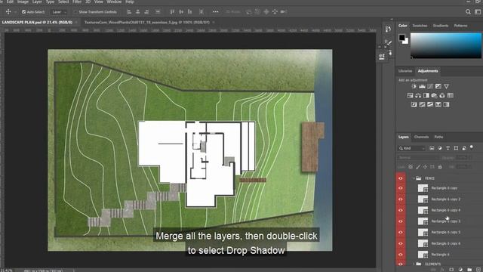Click the Align vertical centers icon
This screenshot has width=483, height=272.
[181, 12]
